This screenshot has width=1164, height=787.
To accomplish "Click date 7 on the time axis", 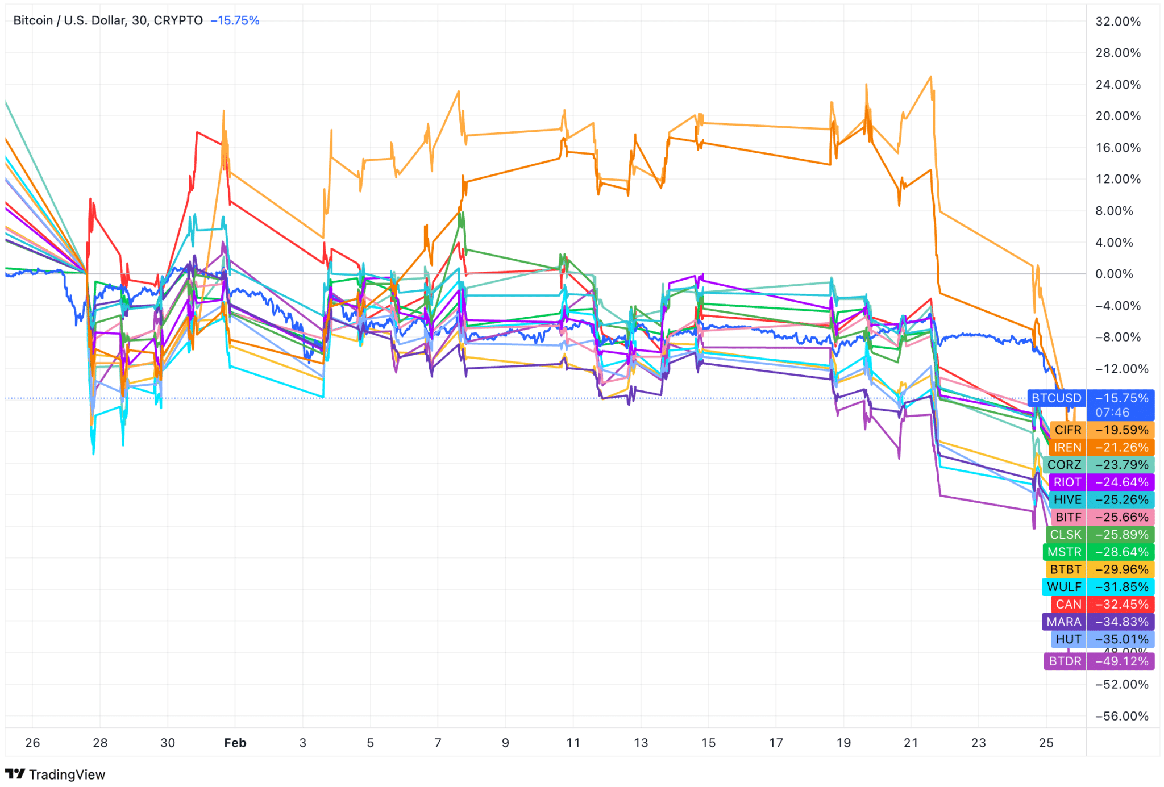I will point(438,743).
